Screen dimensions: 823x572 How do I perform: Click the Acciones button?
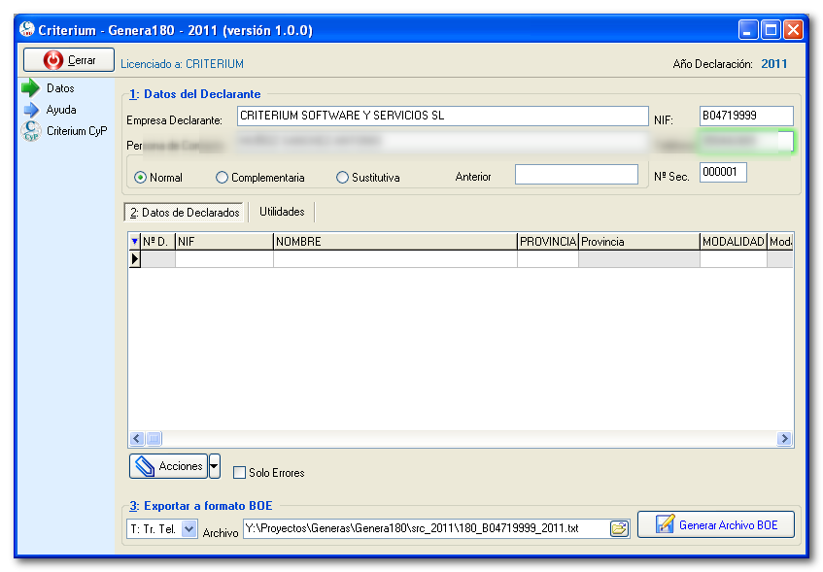[x=168, y=466]
